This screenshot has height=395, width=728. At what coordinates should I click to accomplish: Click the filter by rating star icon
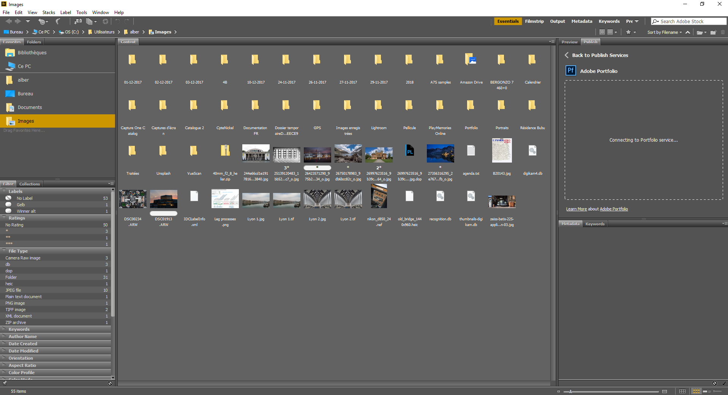coord(629,32)
